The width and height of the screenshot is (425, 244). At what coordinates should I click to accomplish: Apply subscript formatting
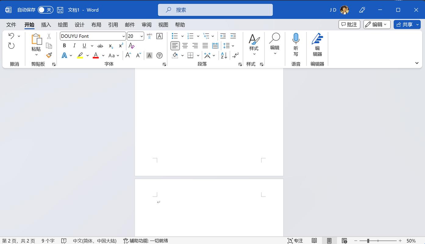click(x=111, y=46)
